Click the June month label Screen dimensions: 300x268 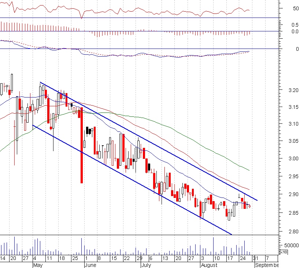pyautogui.click(x=90, y=265)
